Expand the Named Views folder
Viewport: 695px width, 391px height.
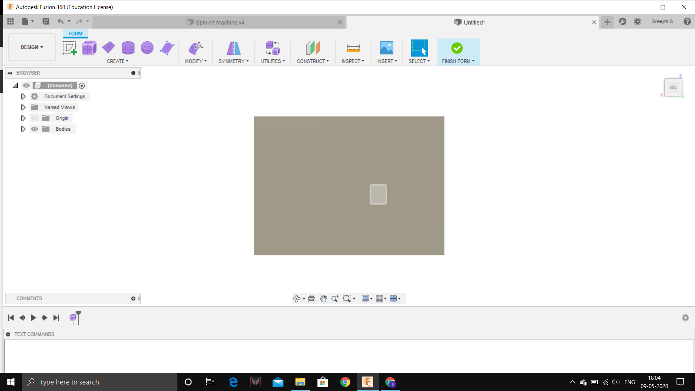coord(23,107)
